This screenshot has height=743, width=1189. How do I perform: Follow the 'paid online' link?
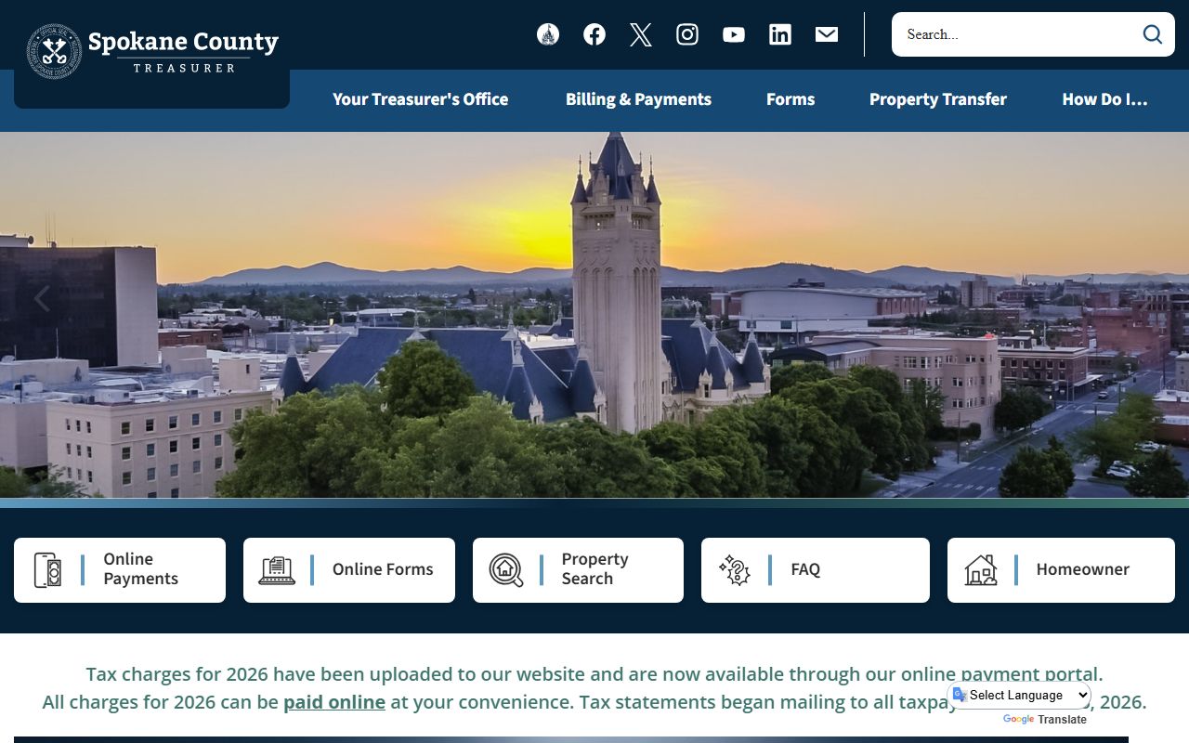(x=334, y=702)
